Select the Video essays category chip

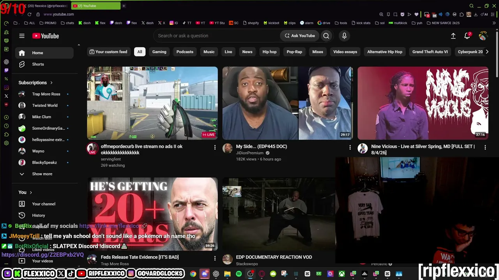pyautogui.click(x=345, y=52)
